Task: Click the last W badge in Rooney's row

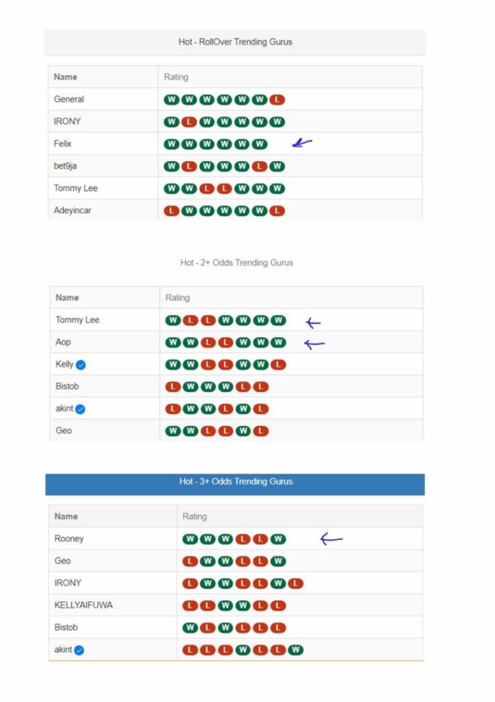Action: pyautogui.click(x=278, y=539)
